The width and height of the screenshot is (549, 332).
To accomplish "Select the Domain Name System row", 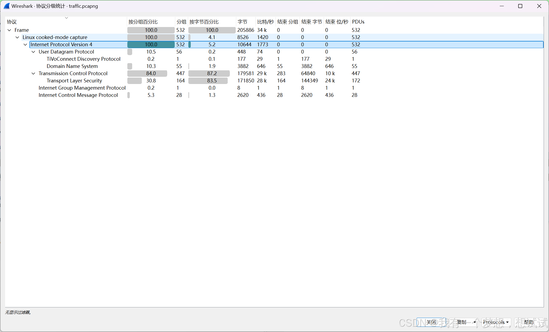I will [x=72, y=66].
